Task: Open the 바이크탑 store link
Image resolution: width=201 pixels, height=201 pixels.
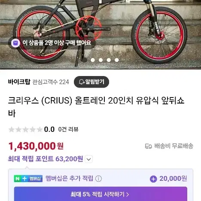Action: pyautogui.click(x=19, y=82)
